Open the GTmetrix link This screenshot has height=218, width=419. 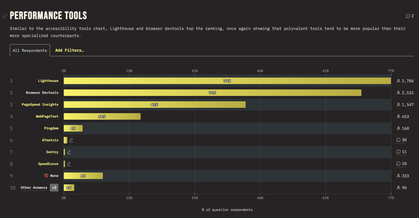point(50,140)
